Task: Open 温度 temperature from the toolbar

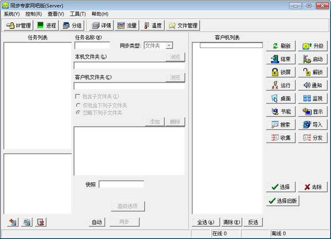Action: (x=153, y=25)
